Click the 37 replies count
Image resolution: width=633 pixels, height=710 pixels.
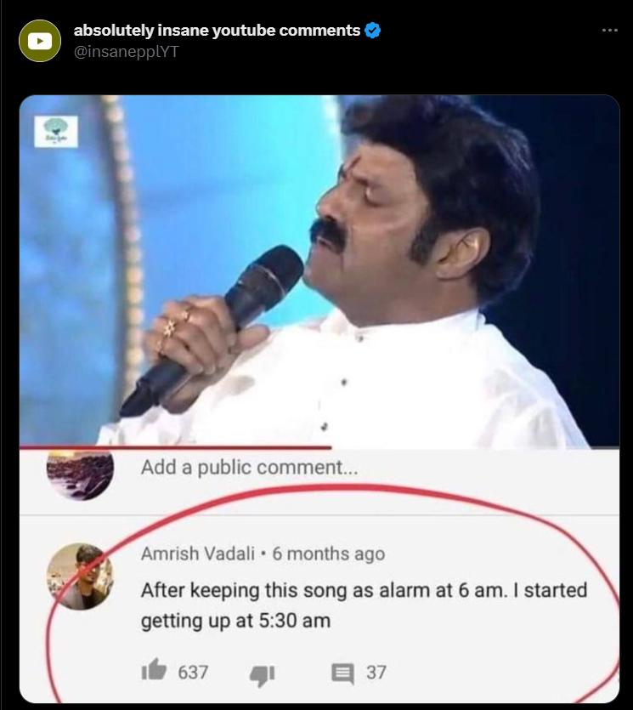click(376, 673)
